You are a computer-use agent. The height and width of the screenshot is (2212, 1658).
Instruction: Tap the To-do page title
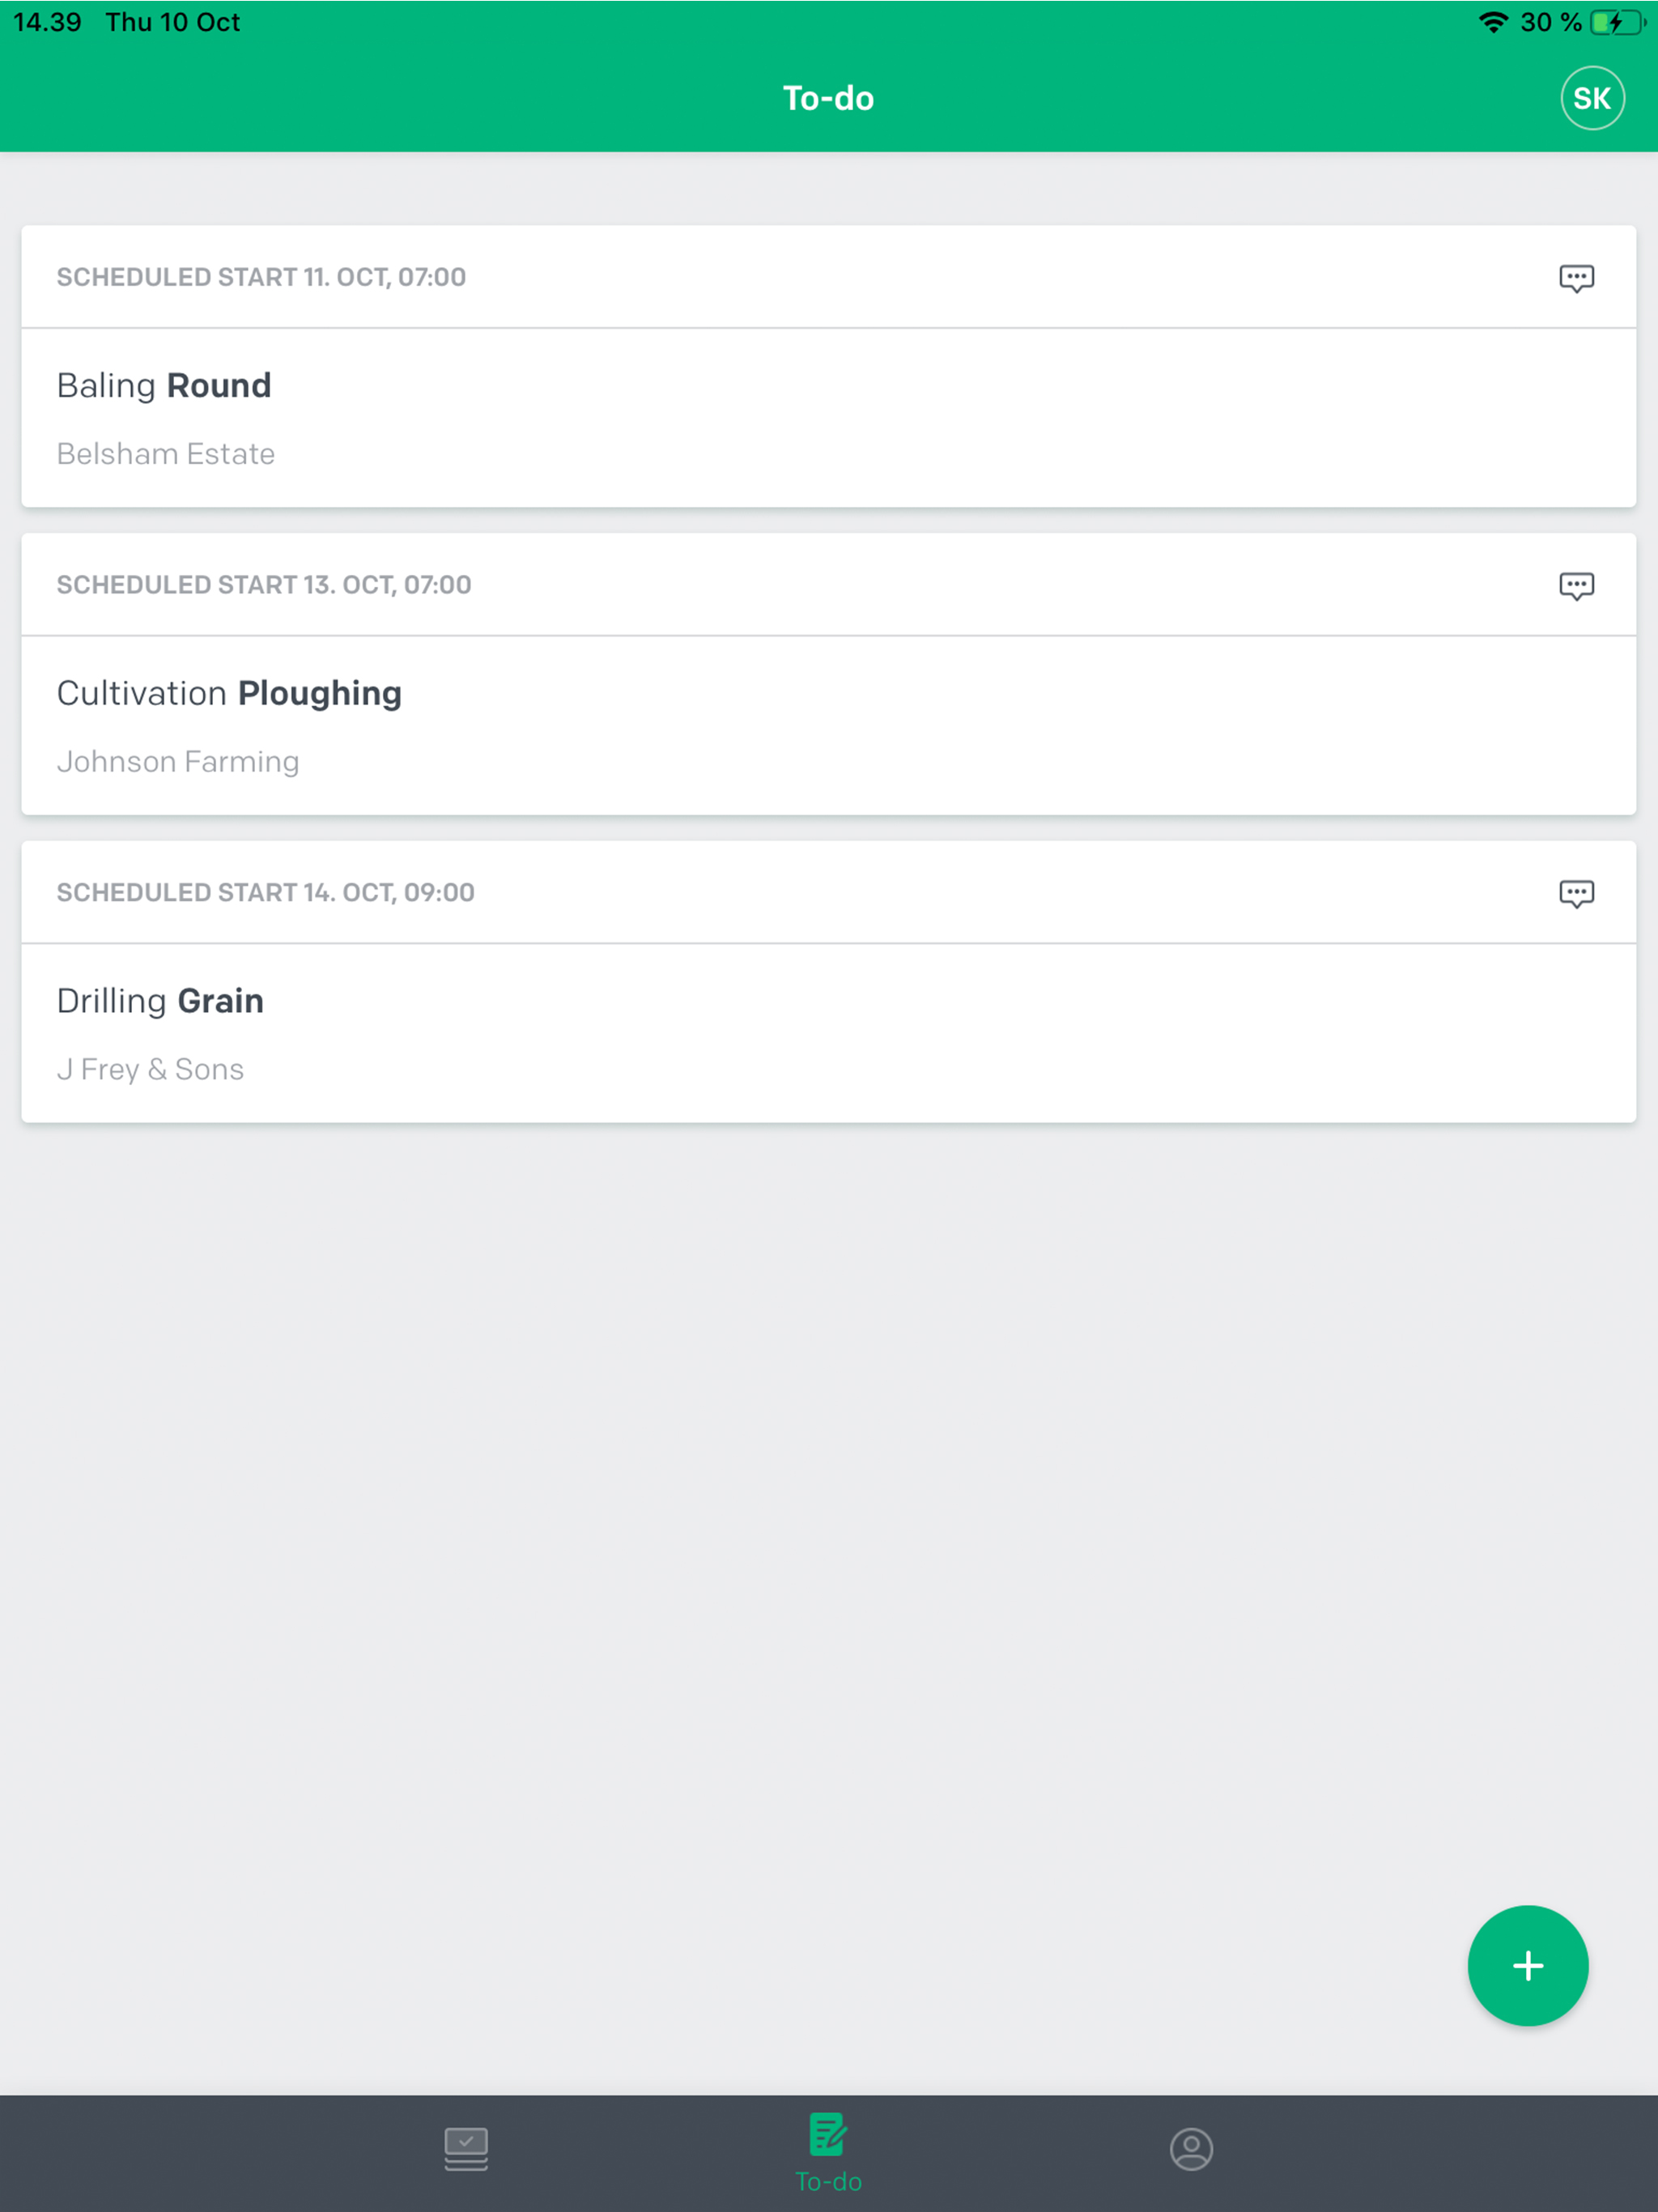(x=828, y=98)
